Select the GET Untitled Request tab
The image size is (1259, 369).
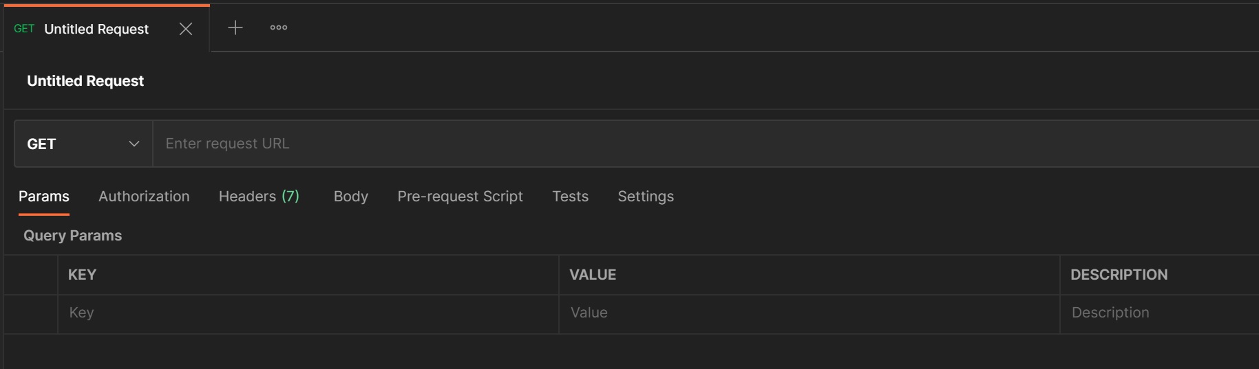(x=95, y=29)
